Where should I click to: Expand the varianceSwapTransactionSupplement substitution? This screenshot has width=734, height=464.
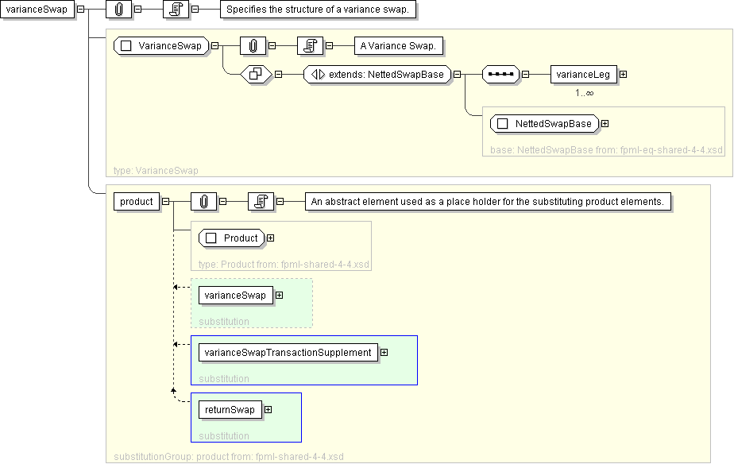(x=384, y=353)
